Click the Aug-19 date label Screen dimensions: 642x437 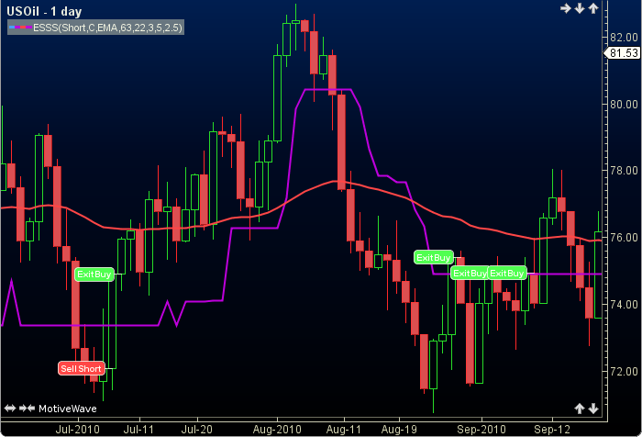[x=399, y=430]
